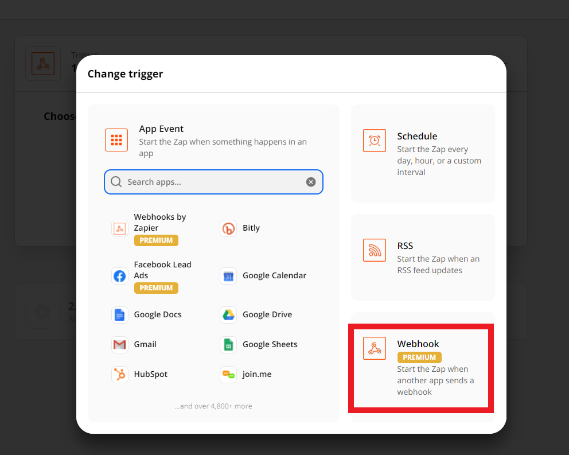569x455 pixels.
Task: Click 'Start the Zap when another app sends' text
Action: (x=435, y=380)
